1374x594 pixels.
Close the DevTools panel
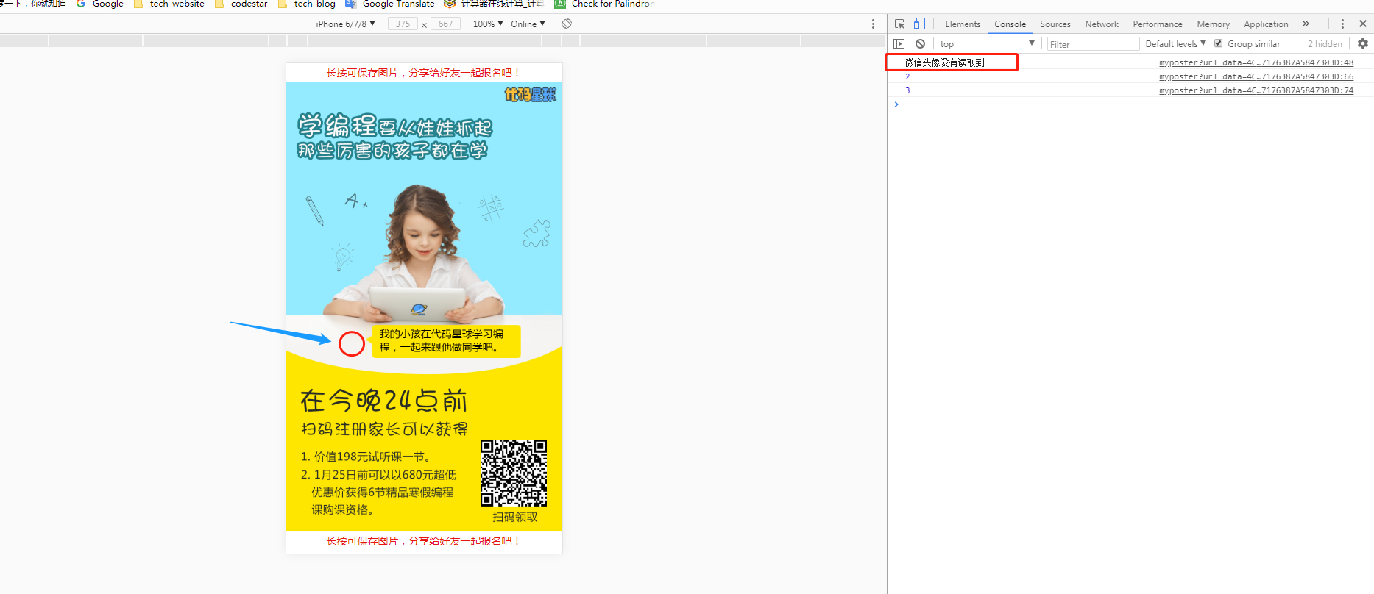tap(1363, 24)
